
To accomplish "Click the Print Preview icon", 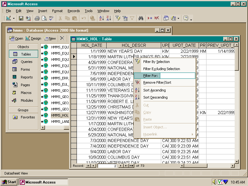I will [x=44, y=18].
